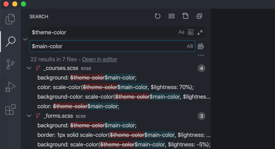275x149 pixels.
Task: Click the Sass icon beside _courses.scss
Action: 38,68
